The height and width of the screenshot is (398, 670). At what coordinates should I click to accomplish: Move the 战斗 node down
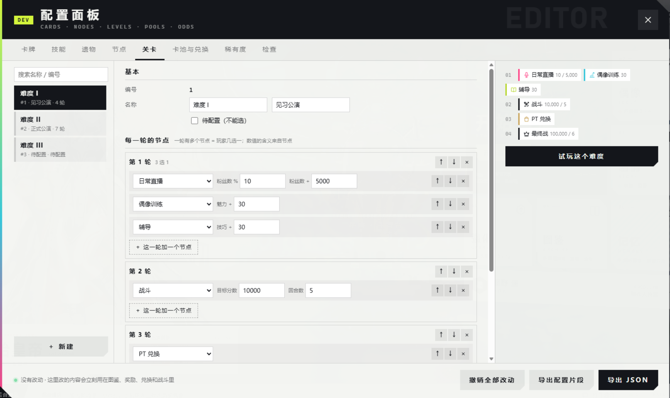450,290
